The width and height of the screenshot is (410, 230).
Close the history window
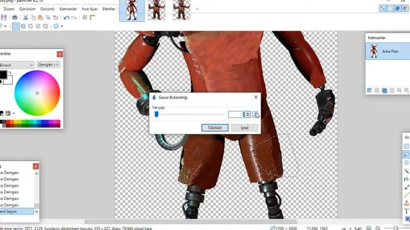36,166
